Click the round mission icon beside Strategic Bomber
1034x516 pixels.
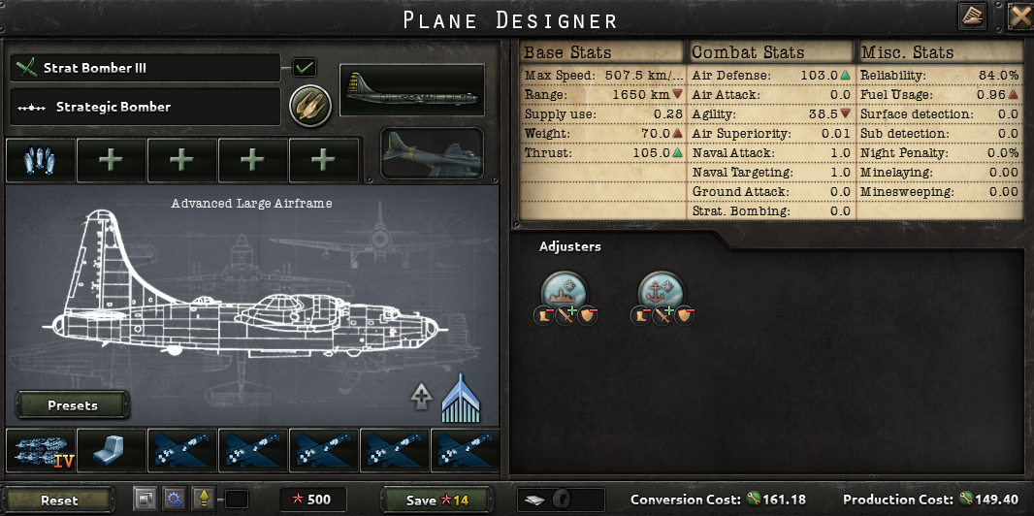(310, 106)
